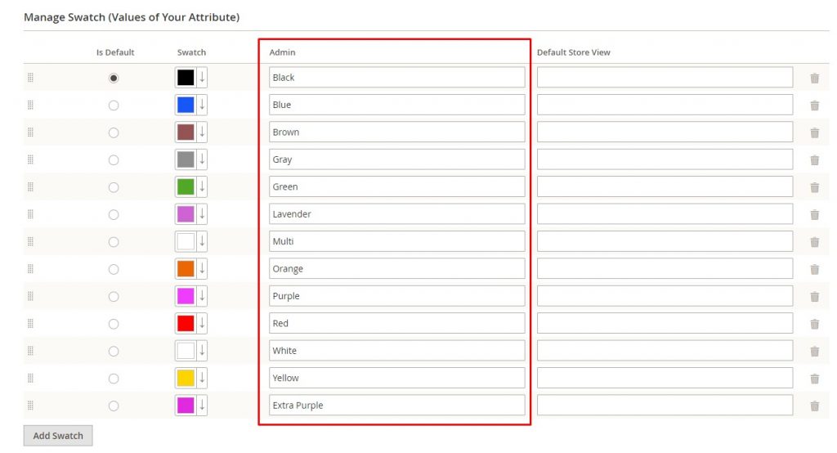This screenshot has width=837, height=453.
Task: Click the Admin field containing White
Action: [x=396, y=351]
